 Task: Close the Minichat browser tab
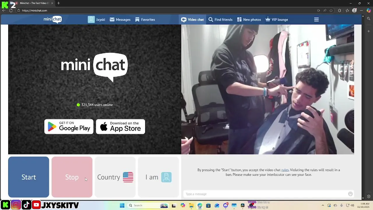(x=52, y=3)
